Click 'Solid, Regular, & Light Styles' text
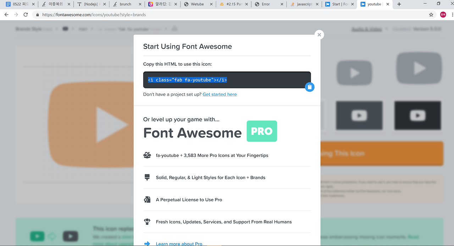Screen dimensions: 454x246 pyautogui.click(x=211, y=177)
